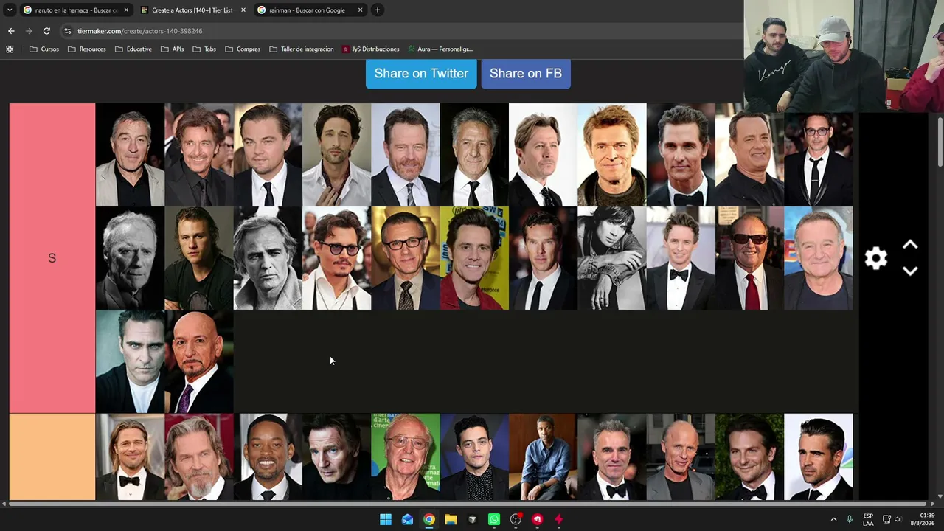Close the 'naruto en la hamaca' tab
Screen dimensions: 944x531
pyautogui.click(x=126, y=10)
